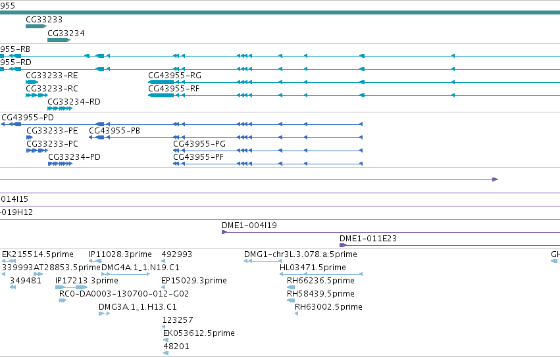
Task: Select the clone label ending 019H12
Action: point(16,212)
